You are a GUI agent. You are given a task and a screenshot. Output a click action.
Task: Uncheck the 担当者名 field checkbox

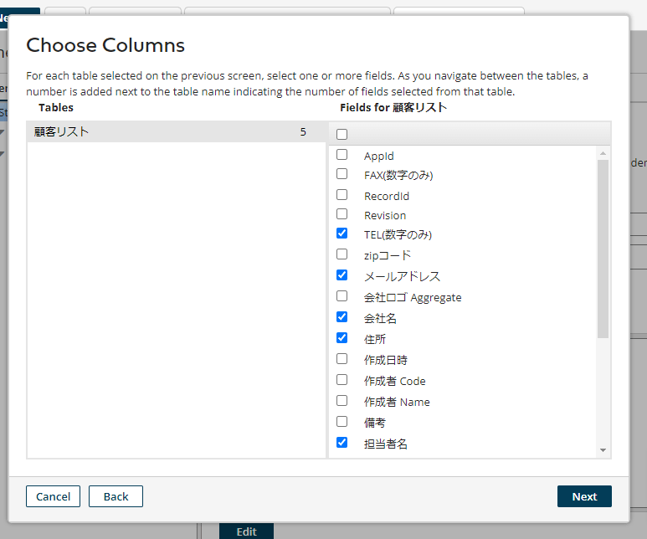tap(341, 443)
